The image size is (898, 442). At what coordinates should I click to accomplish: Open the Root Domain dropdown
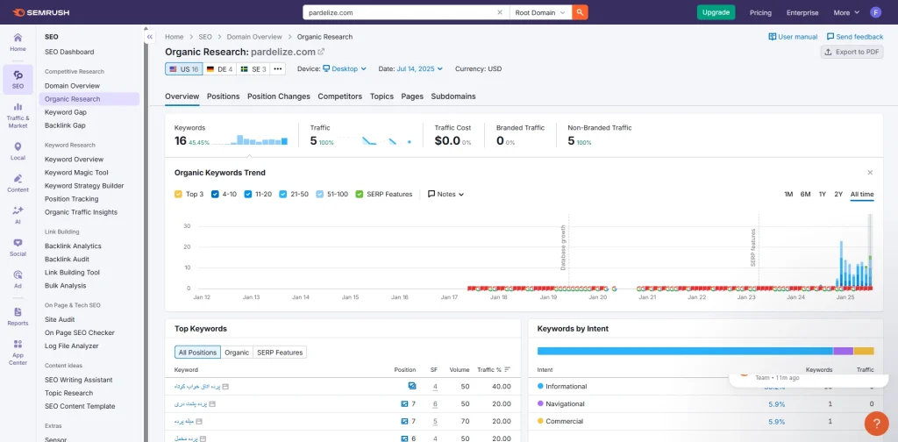(x=540, y=12)
